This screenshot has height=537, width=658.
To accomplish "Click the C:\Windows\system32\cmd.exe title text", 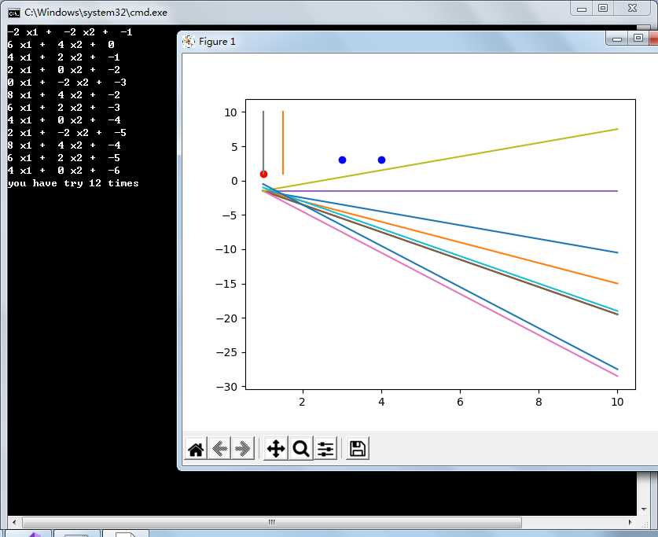I will click(x=96, y=13).
